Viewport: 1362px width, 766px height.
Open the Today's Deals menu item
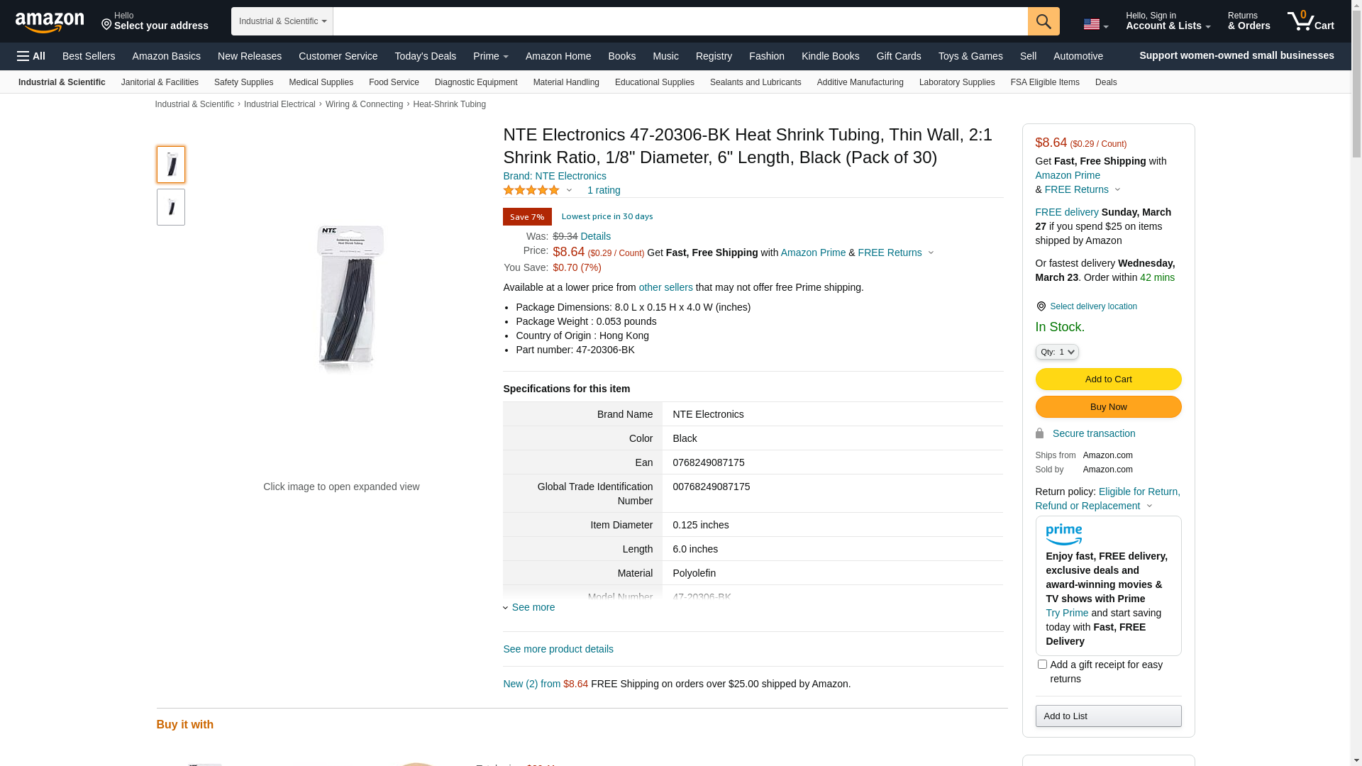coord(425,56)
